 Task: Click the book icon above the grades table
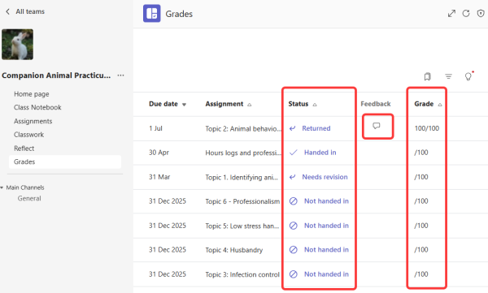(x=427, y=76)
